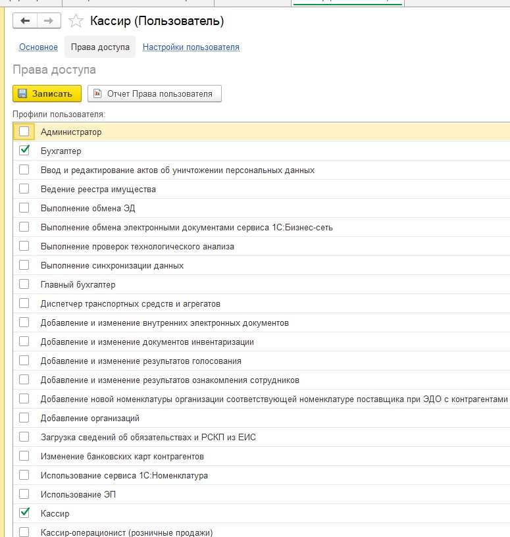Click the Записать save button

(x=47, y=93)
